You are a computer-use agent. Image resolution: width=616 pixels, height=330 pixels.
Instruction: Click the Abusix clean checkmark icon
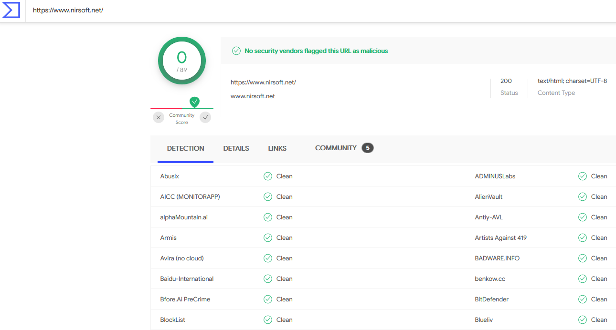pos(268,176)
